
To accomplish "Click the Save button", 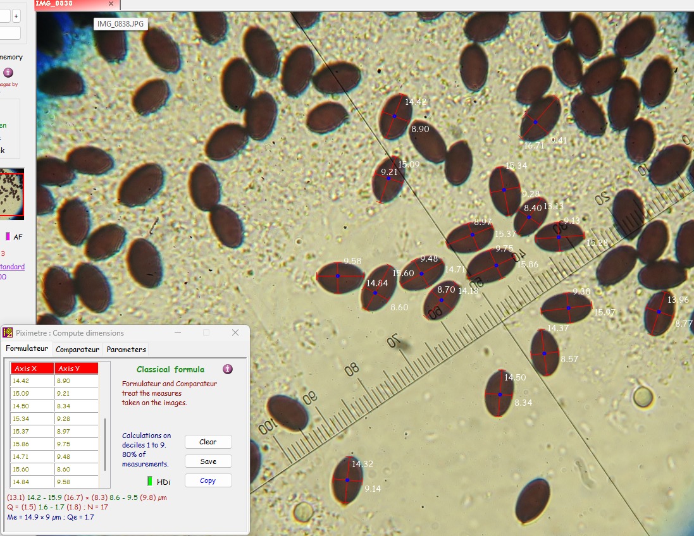I will click(208, 461).
